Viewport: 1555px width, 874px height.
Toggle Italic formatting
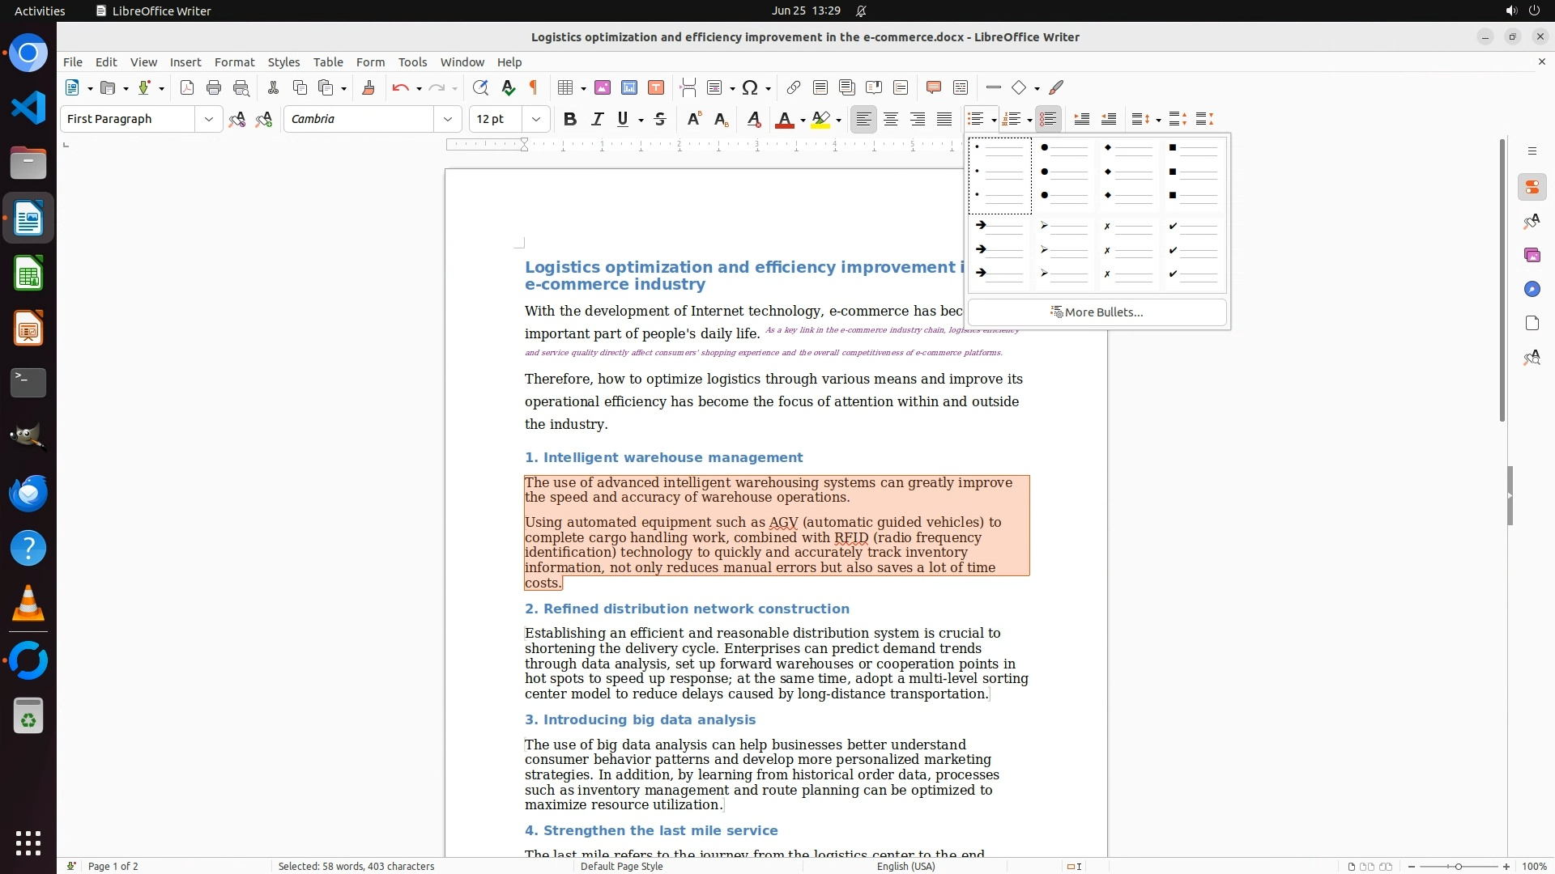[597, 119]
